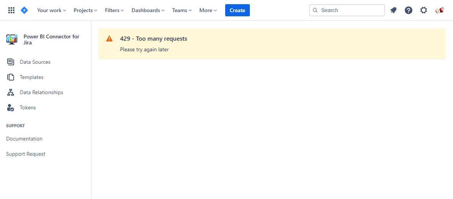The width and height of the screenshot is (453, 199).
Task: Click the Please try again later message
Action: click(144, 50)
